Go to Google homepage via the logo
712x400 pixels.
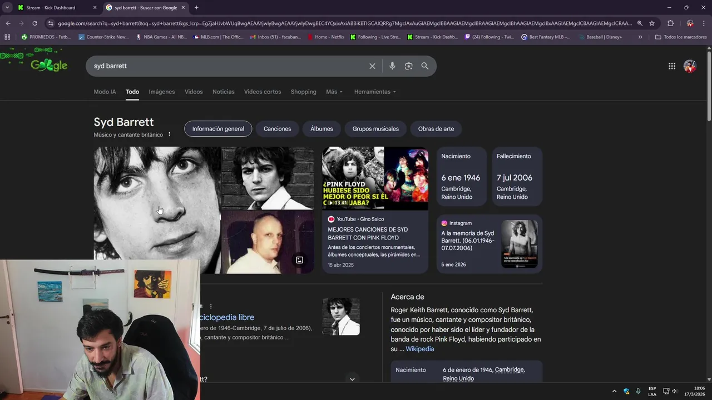click(x=49, y=65)
